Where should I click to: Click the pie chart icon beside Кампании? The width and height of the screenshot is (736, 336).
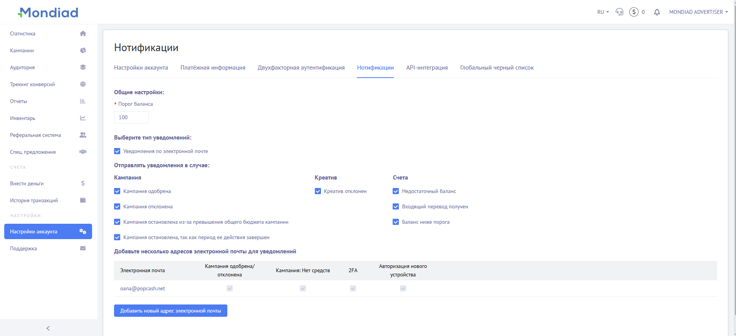click(83, 50)
